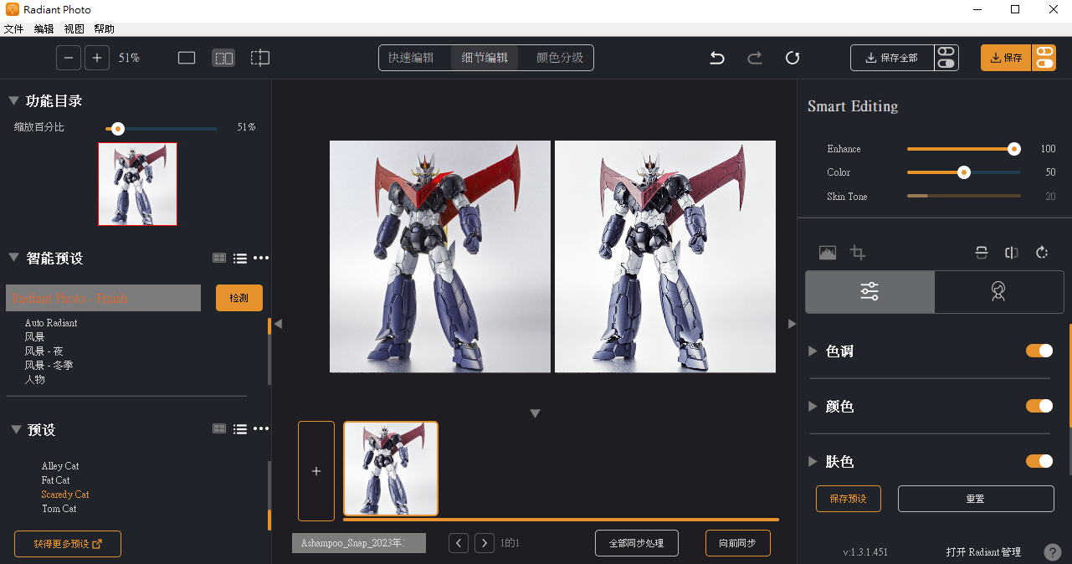Switch 预设 panel to grid view

(x=219, y=429)
